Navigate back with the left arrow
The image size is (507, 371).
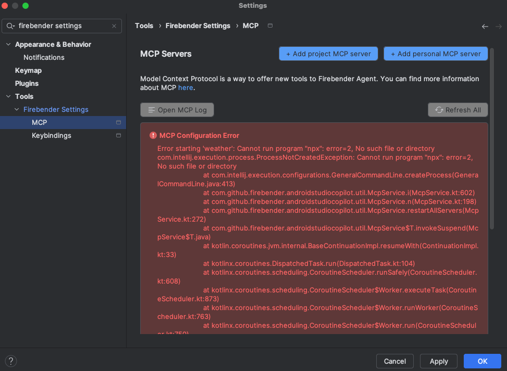coord(485,27)
